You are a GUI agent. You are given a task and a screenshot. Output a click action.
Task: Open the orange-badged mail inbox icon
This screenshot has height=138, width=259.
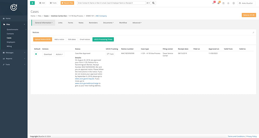[x=219, y=3]
